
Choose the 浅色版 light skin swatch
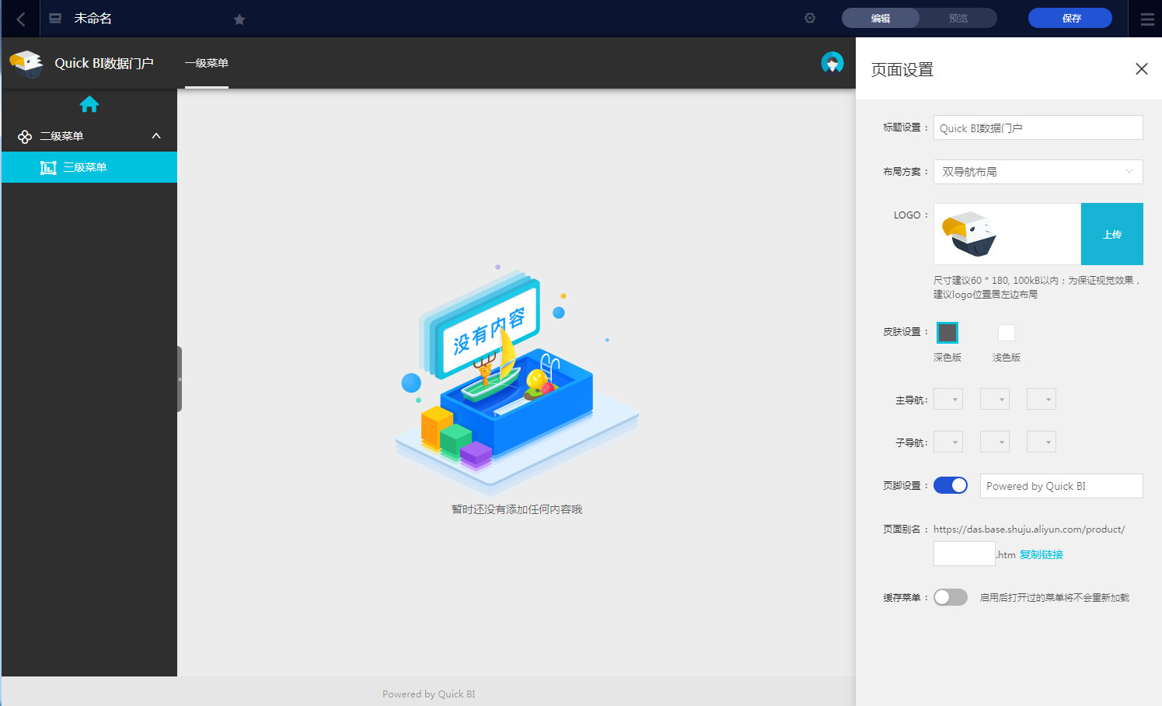[1007, 333]
